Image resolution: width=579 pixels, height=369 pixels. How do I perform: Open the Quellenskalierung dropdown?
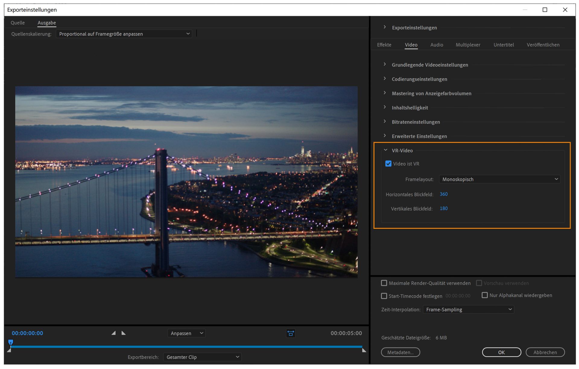click(124, 34)
